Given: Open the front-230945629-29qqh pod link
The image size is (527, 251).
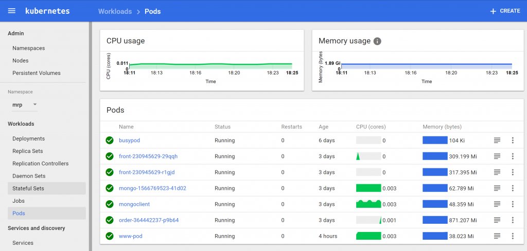Looking at the screenshot, I should 148,156.
